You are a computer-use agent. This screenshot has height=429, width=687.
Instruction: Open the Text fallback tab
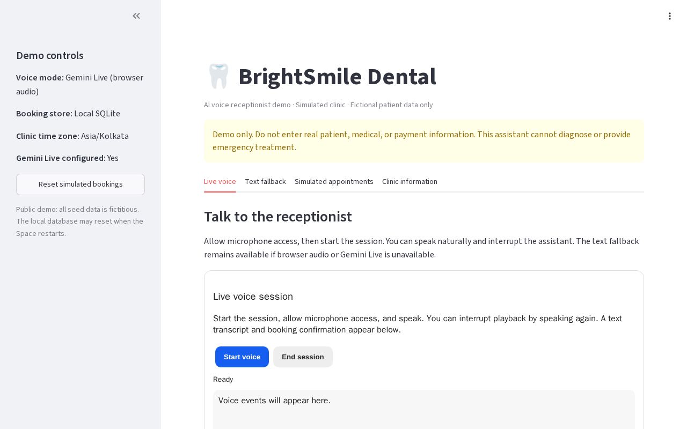coord(265,181)
